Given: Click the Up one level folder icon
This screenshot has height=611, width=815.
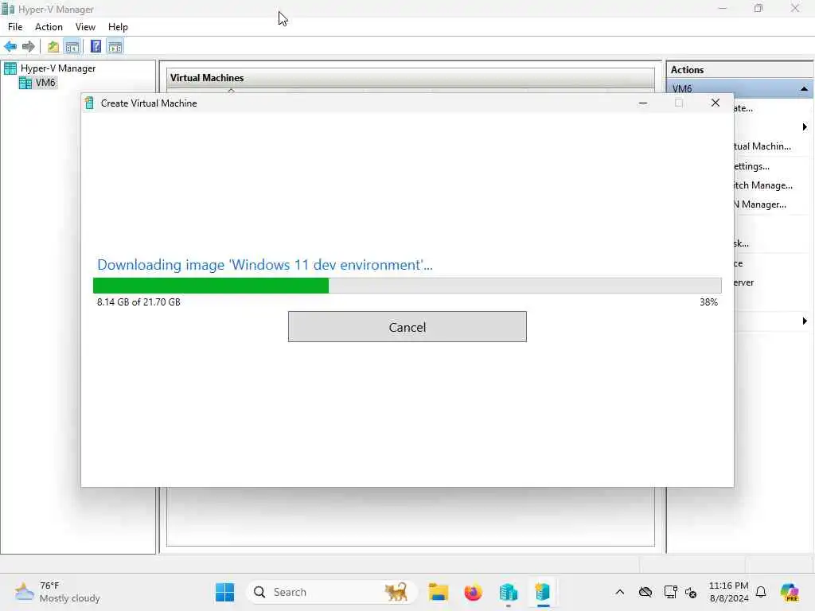Looking at the screenshot, I should pos(53,47).
